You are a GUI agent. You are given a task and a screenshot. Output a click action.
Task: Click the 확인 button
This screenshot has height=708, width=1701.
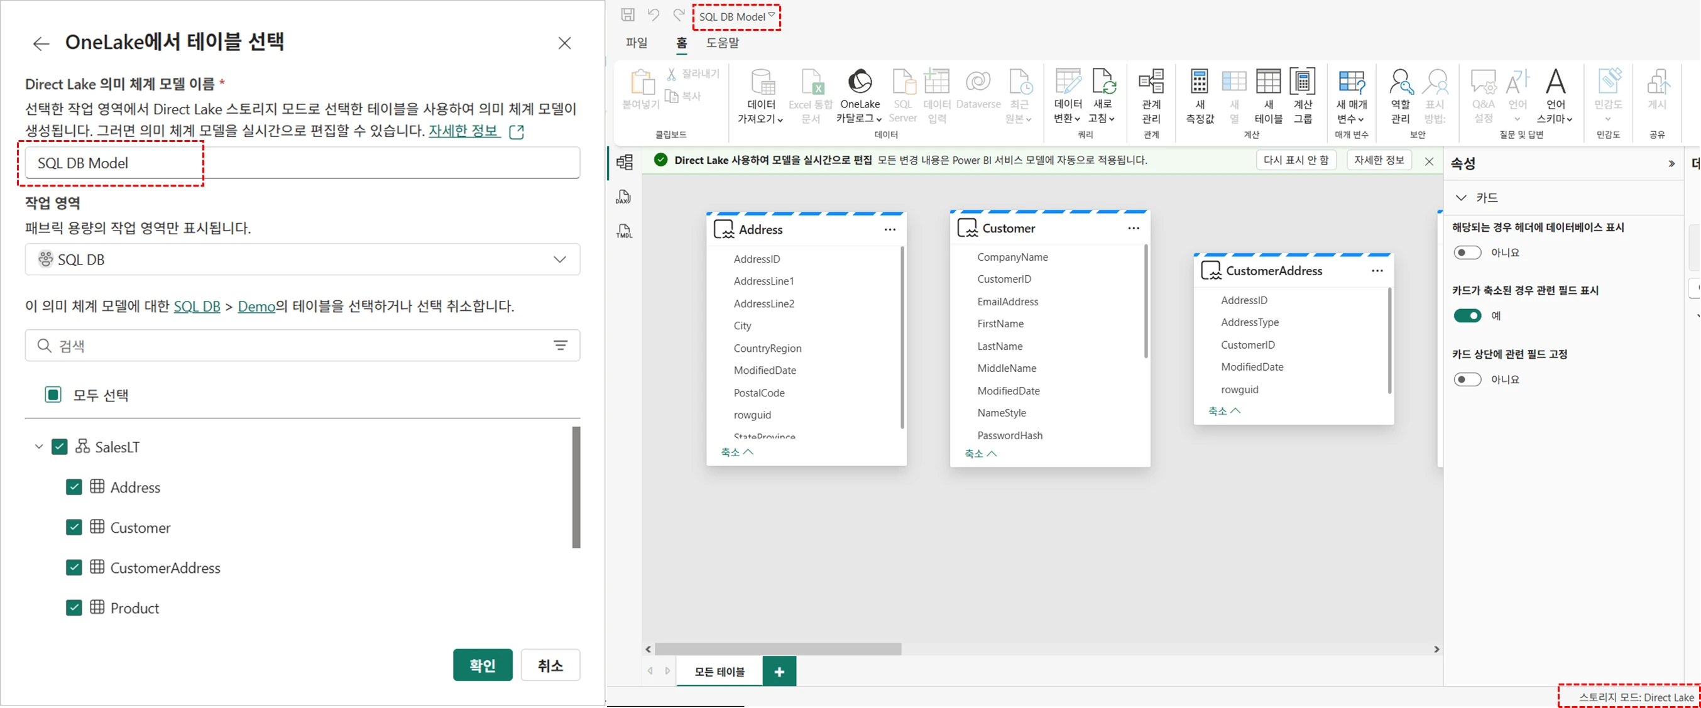tap(482, 665)
